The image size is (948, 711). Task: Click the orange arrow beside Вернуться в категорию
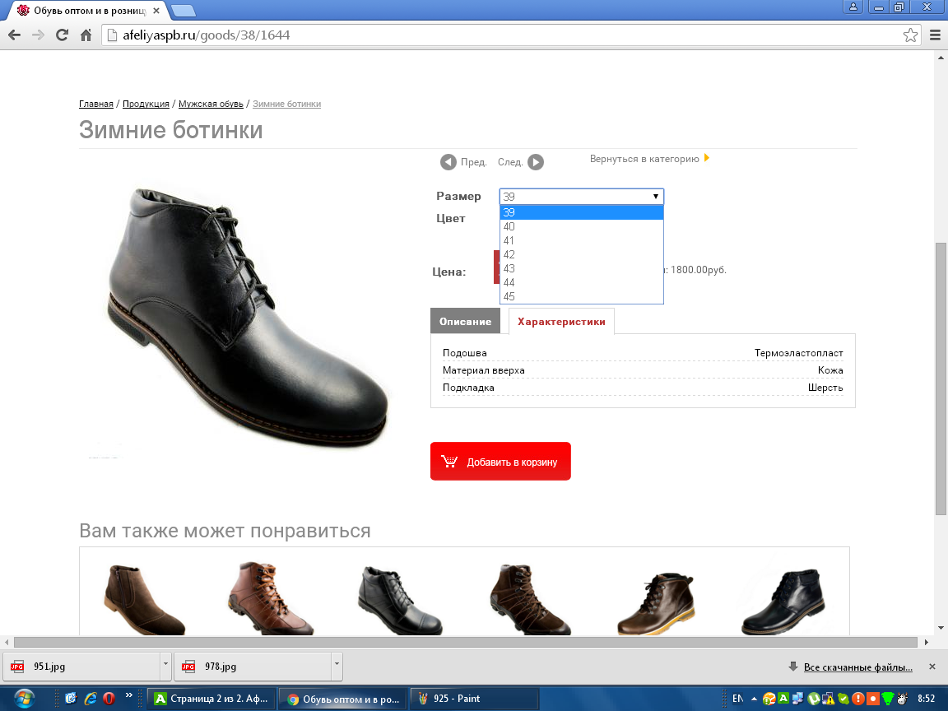pos(707,158)
